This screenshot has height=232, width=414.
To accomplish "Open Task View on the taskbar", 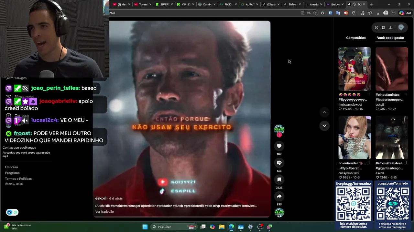I will pyautogui.click(x=203, y=227).
